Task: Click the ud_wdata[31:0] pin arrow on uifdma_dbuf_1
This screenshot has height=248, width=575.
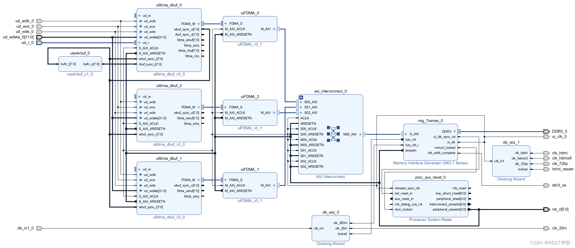Action: point(141,191)
